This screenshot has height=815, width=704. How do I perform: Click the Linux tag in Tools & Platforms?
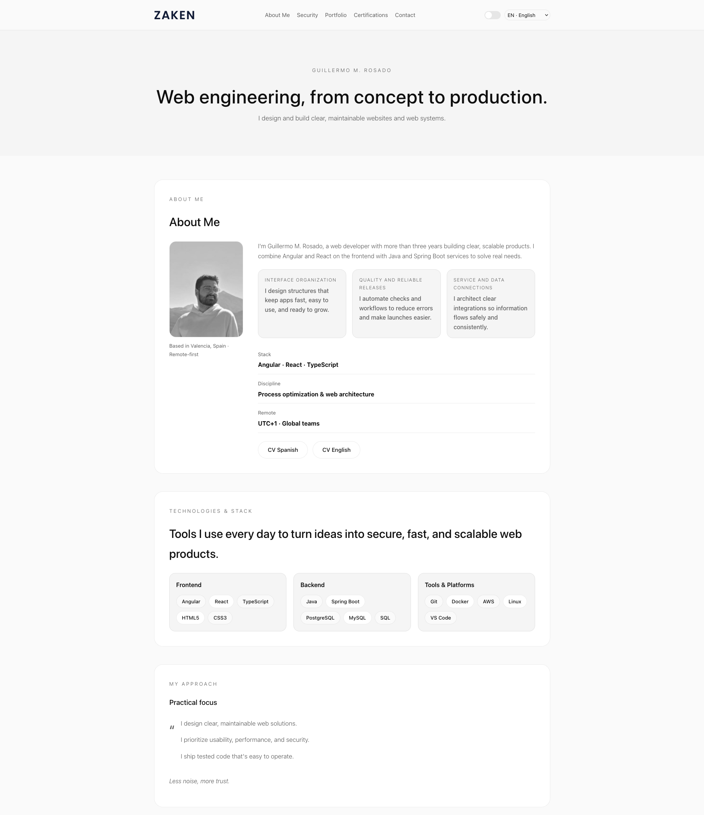(514, 601)
